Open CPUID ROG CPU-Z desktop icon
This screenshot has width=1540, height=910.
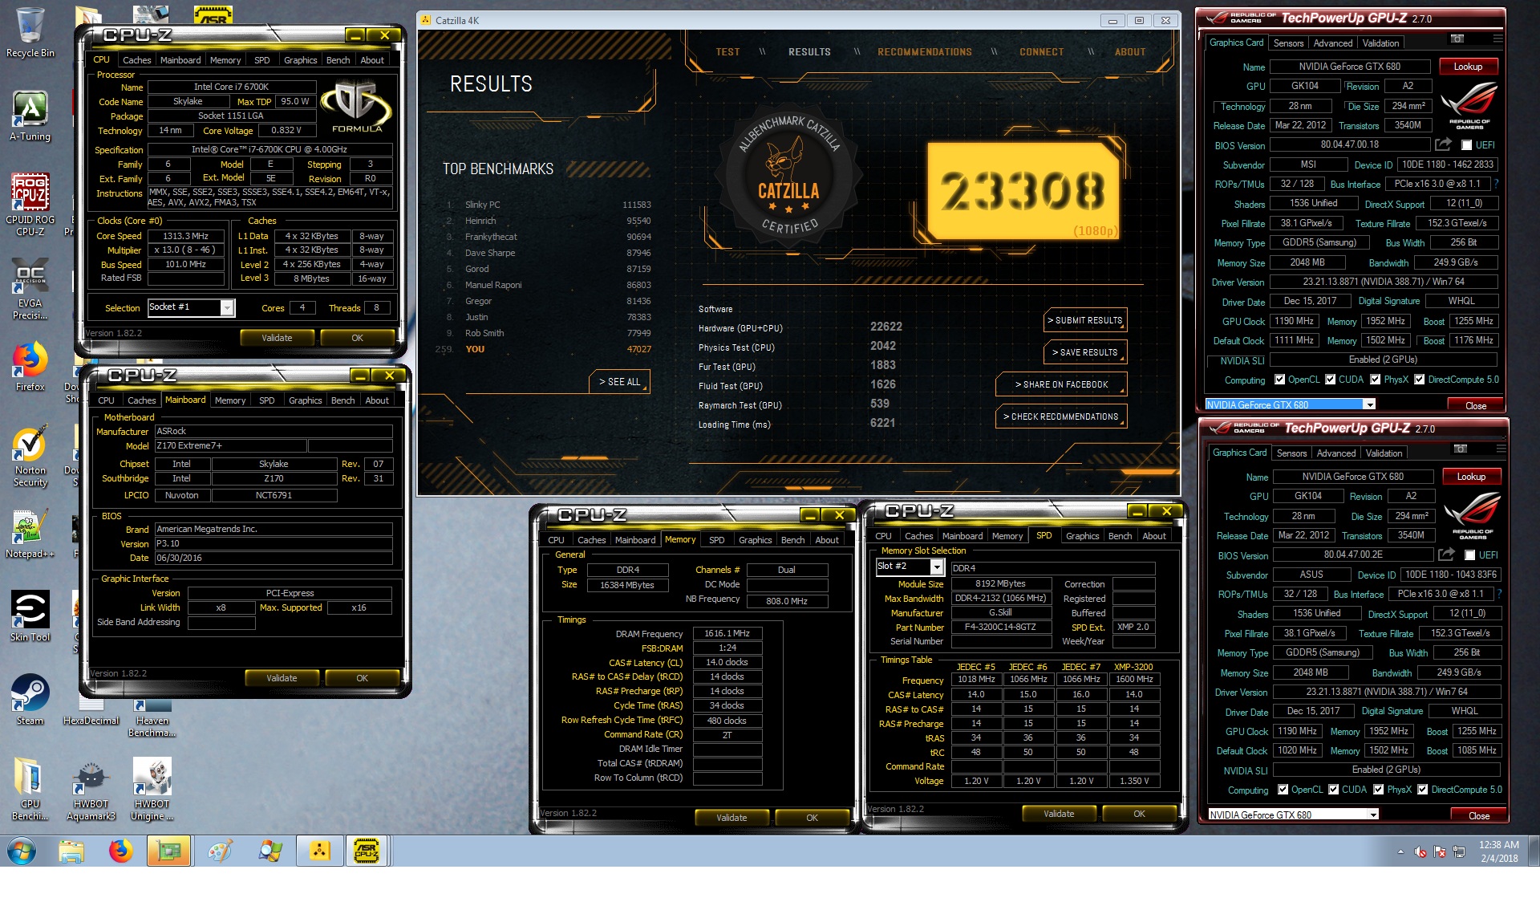point(30,205)
